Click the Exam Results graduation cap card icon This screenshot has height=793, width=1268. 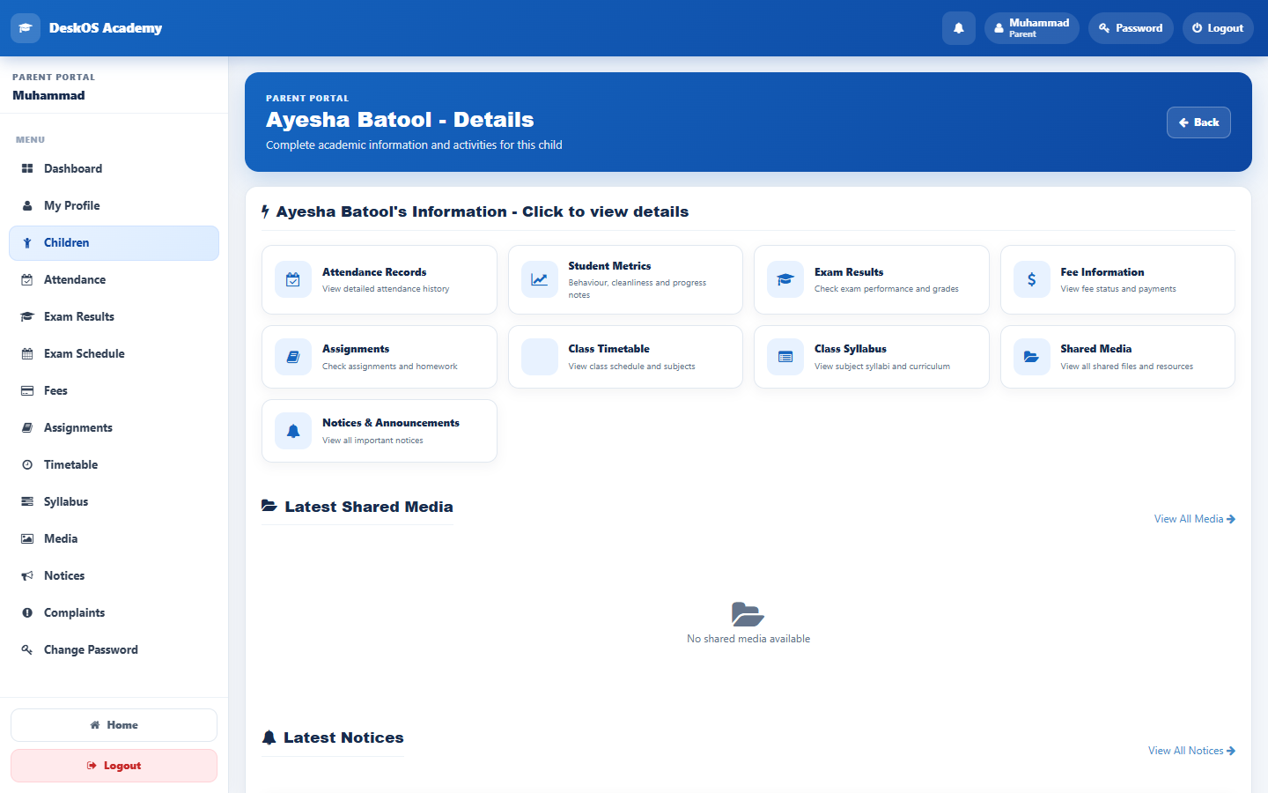tap(785, 279)
